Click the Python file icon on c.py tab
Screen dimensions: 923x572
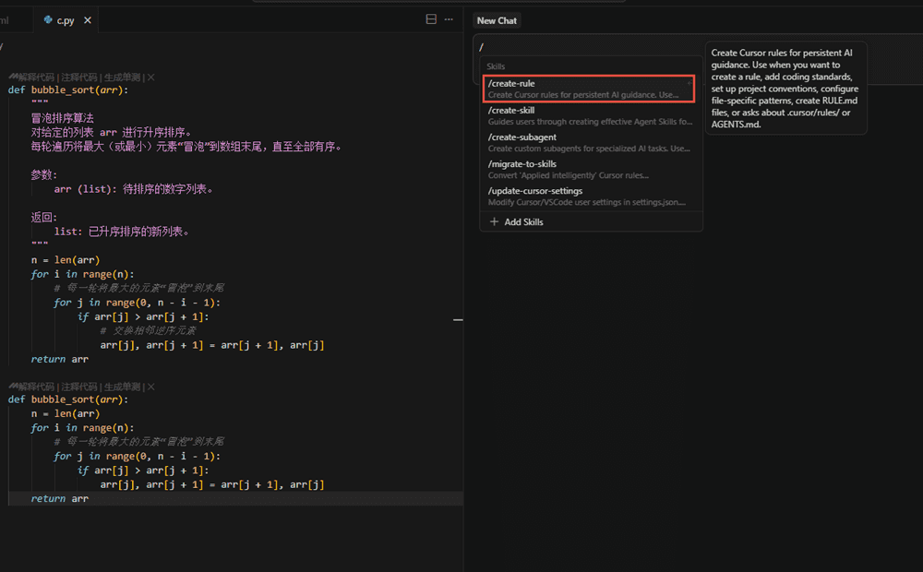click(x=48, y=20)
